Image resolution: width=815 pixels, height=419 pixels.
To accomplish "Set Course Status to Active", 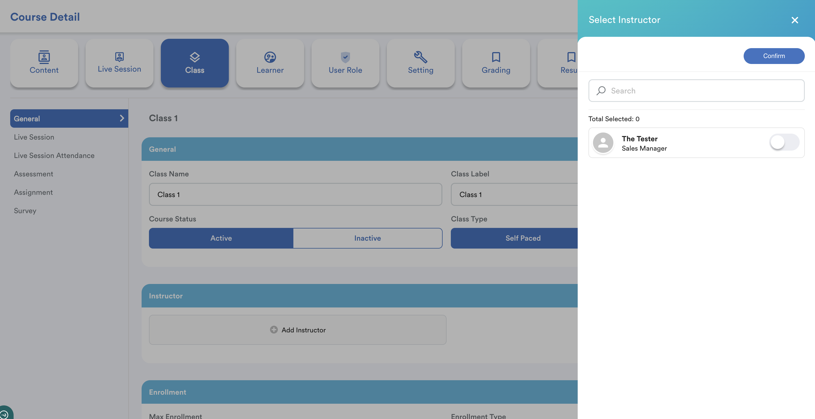I will point(221,238).
